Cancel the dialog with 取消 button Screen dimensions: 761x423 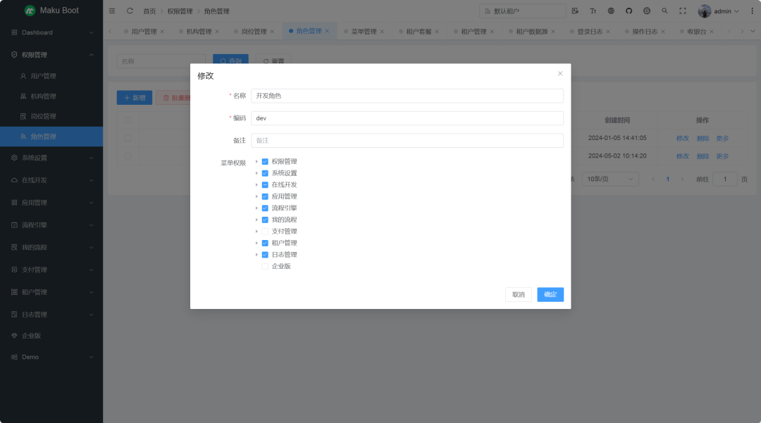pyautogui.click(x=518, y=295)
